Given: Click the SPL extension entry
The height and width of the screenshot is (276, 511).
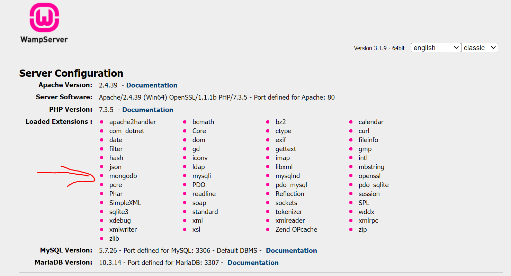Looking at the screenshot, I should (364, 203).
